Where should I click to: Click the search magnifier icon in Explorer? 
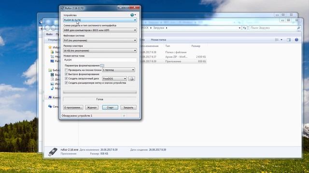coord(298,28)
